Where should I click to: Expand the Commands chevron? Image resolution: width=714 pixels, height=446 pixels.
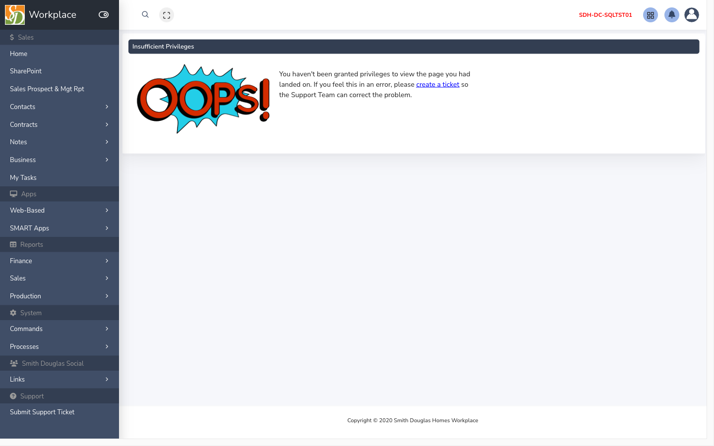107,329
